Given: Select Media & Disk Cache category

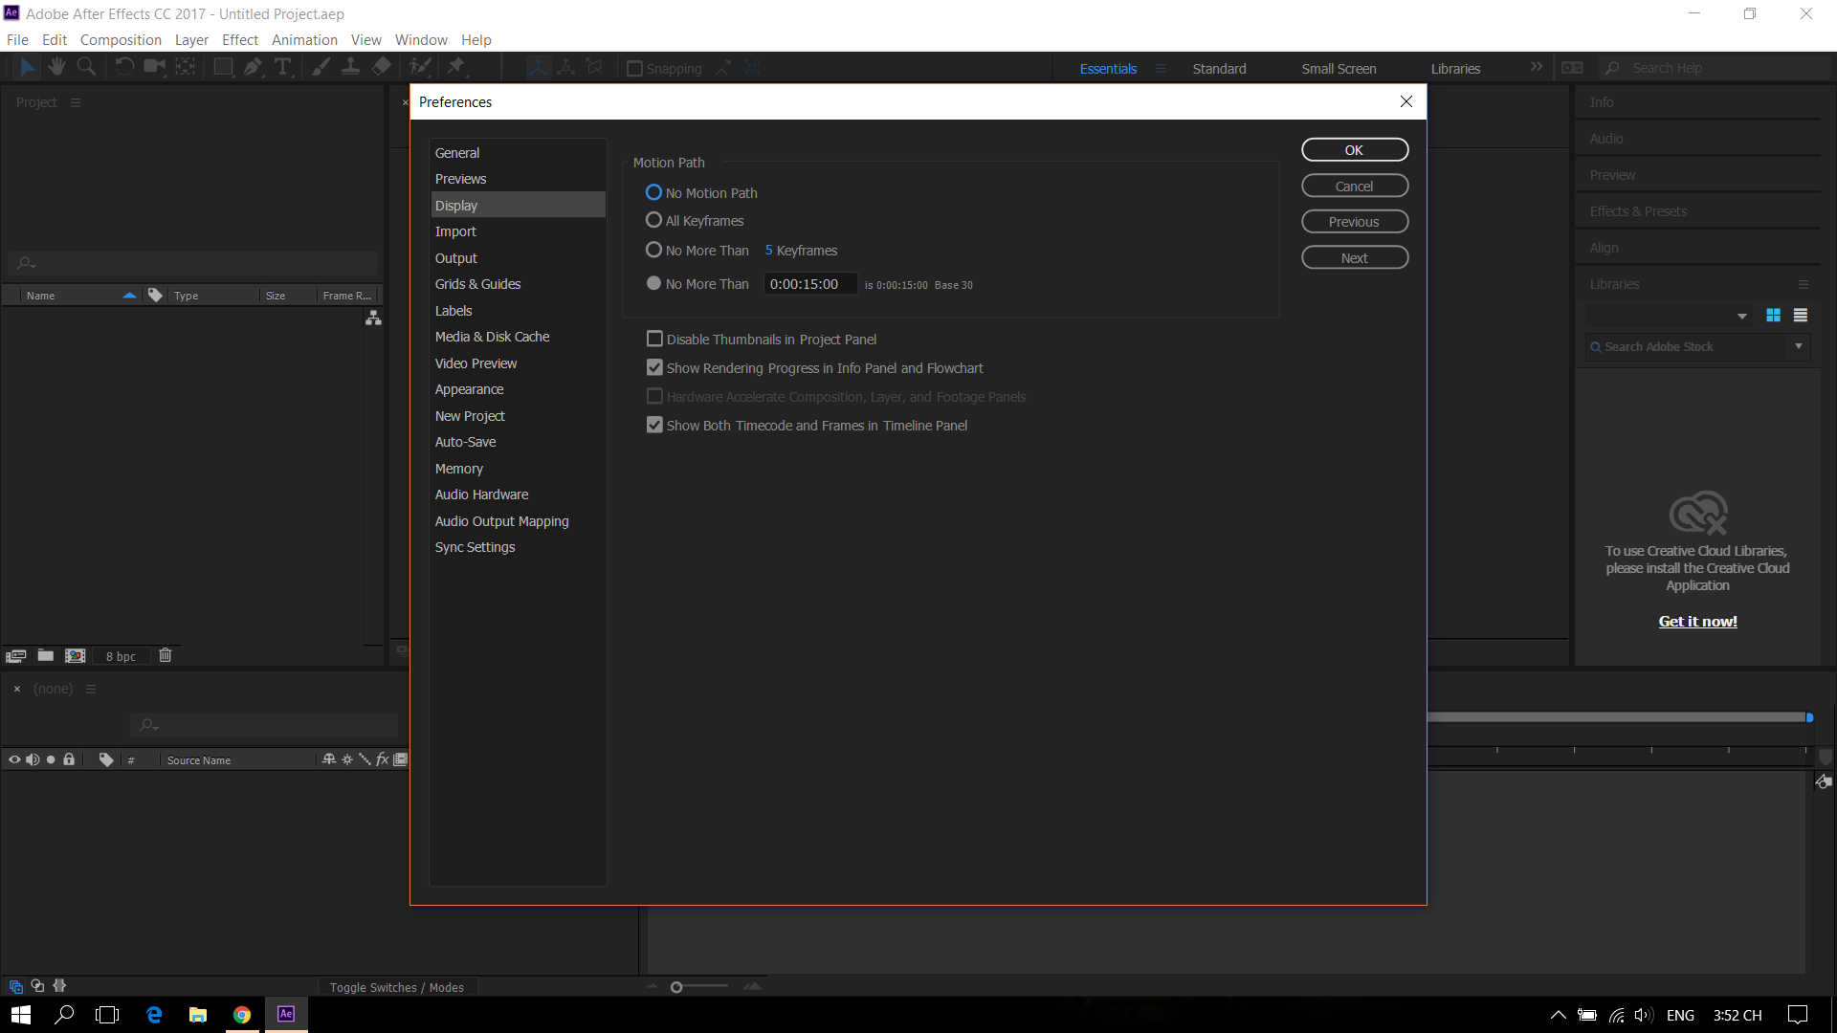Looking at the screenshot, I should click(x=492, y=337).
